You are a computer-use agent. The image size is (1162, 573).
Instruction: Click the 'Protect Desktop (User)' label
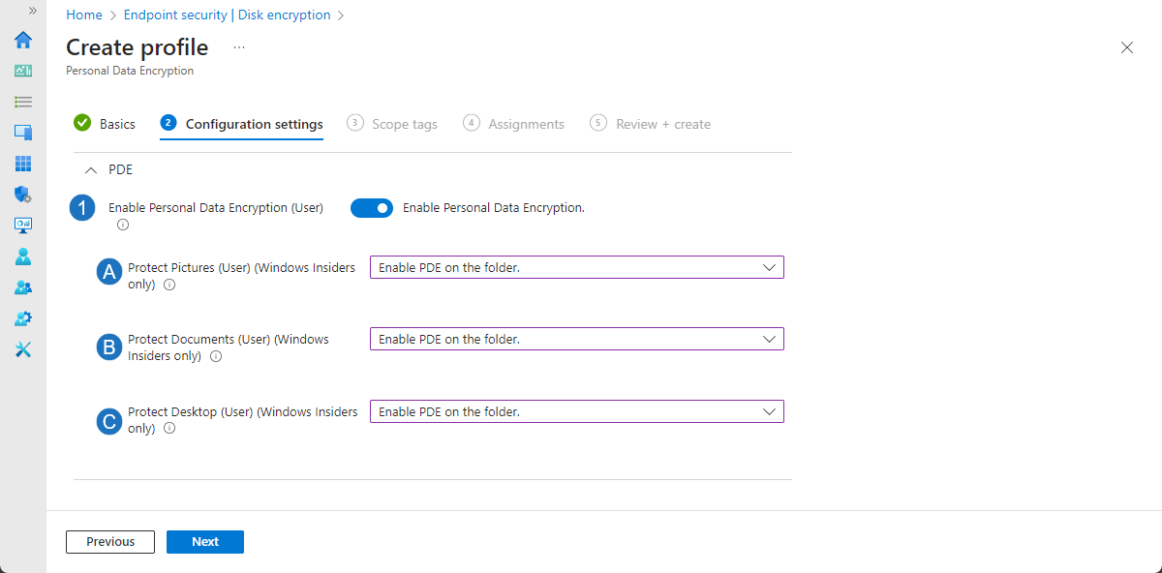coord(242,419)
